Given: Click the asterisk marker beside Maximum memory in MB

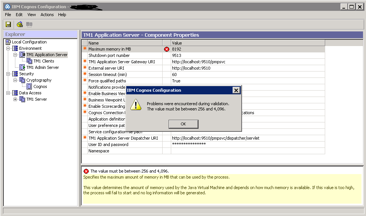Looking at the screenshot, I should point(85,49).
